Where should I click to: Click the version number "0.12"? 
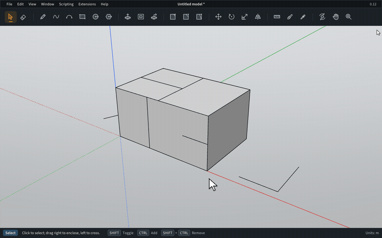(x=373, y=4)
